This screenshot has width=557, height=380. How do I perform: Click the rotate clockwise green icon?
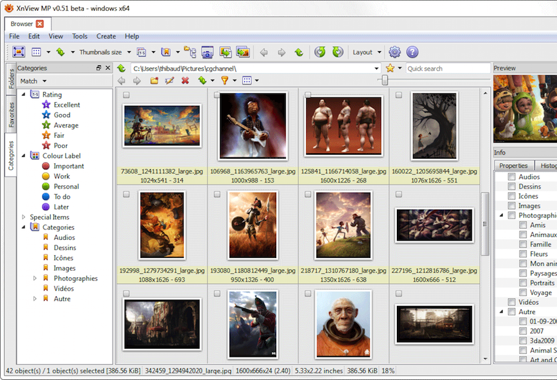pyautogui.click(x=338, y=52)
